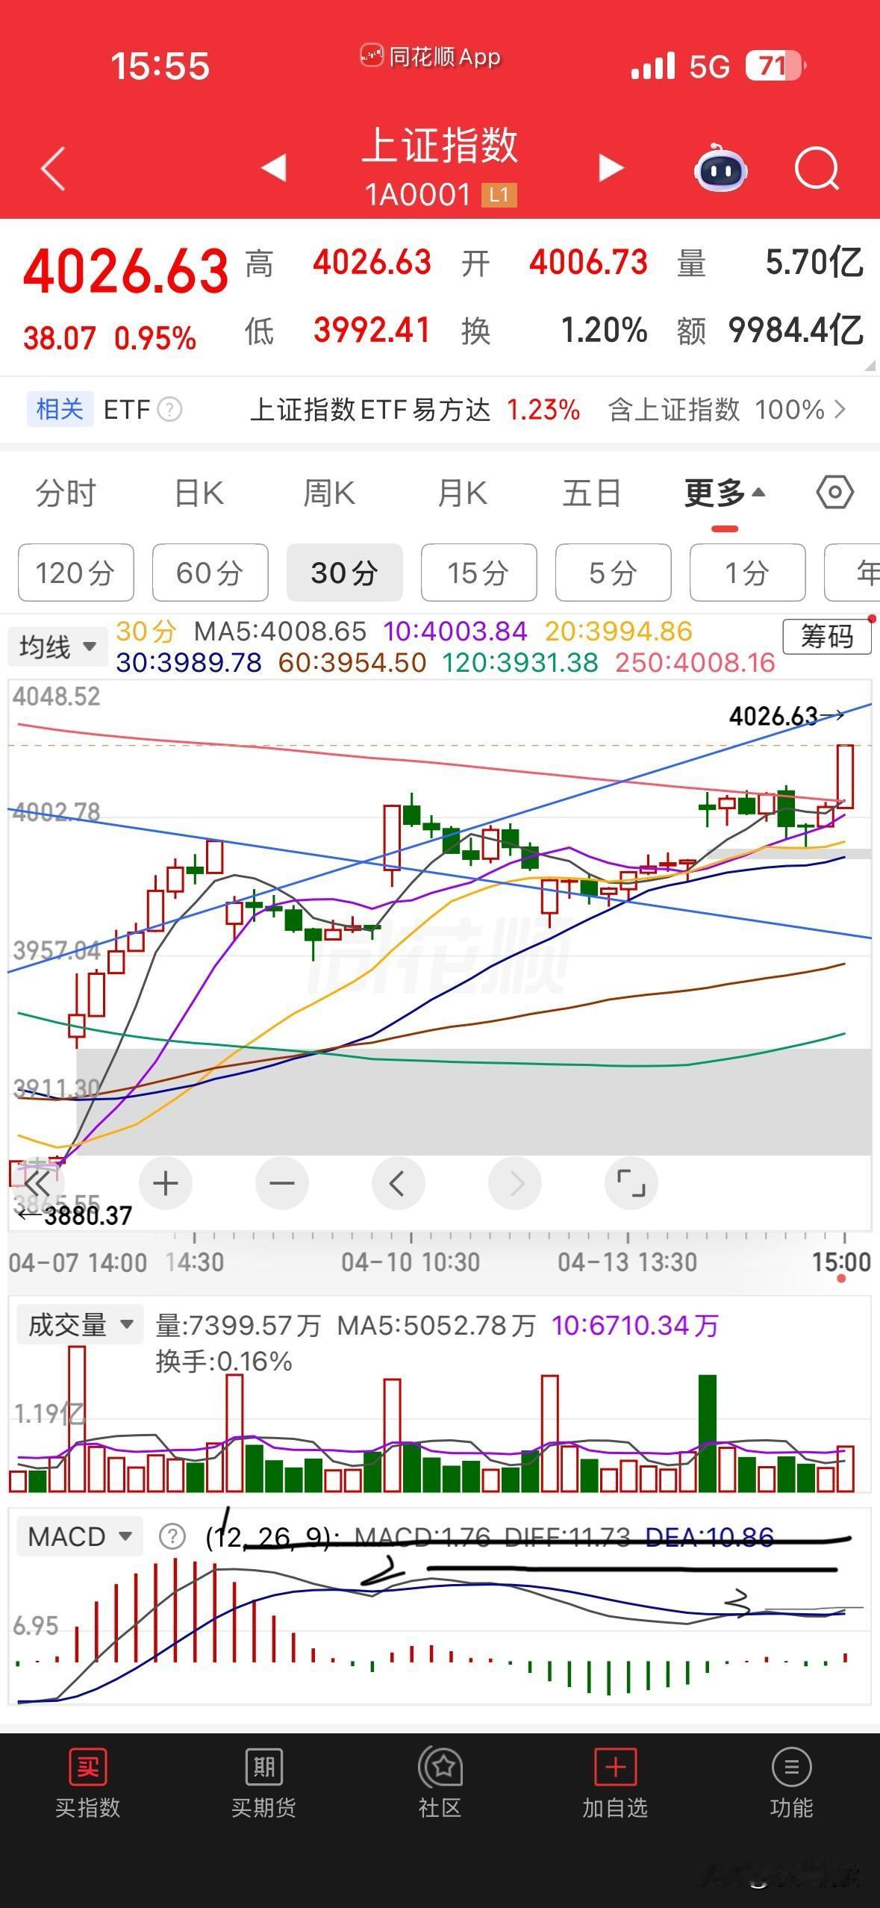Tap the 5G signal indicator

pyautogui.click(x=709, y=66)
